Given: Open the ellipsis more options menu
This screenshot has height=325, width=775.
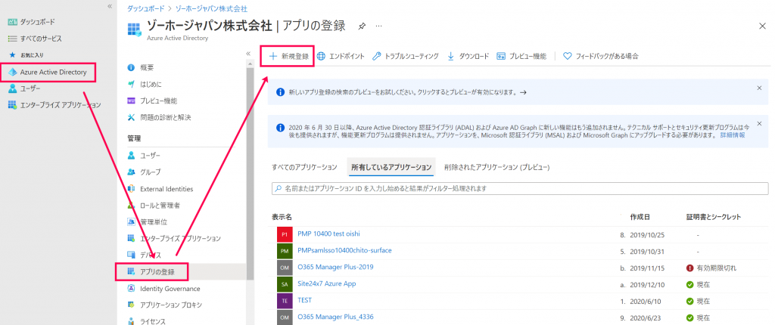Looking at the screenshot, I should point(378,26).
